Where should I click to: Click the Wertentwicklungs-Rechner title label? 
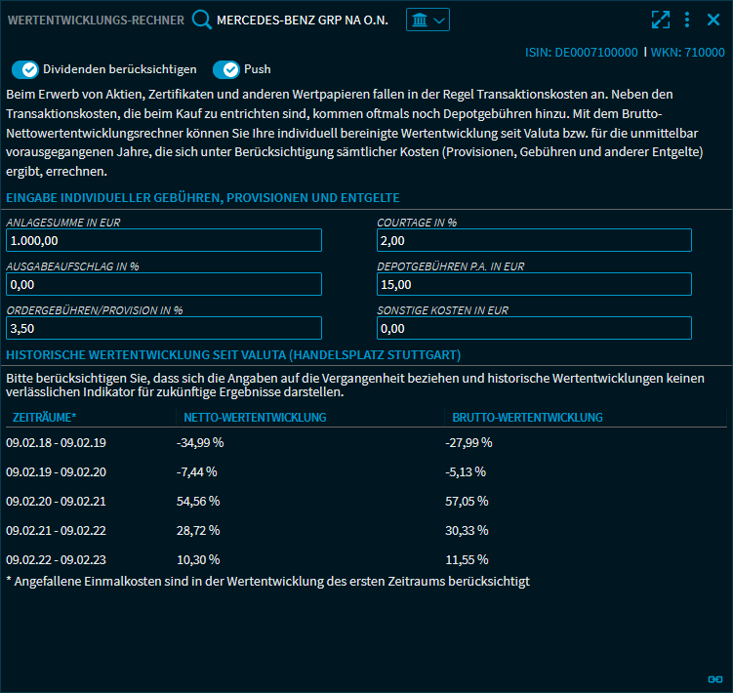tap(95, 20)
